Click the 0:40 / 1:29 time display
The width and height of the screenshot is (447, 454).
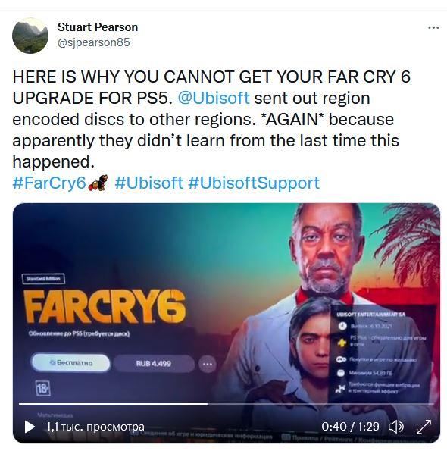point(350,427)
